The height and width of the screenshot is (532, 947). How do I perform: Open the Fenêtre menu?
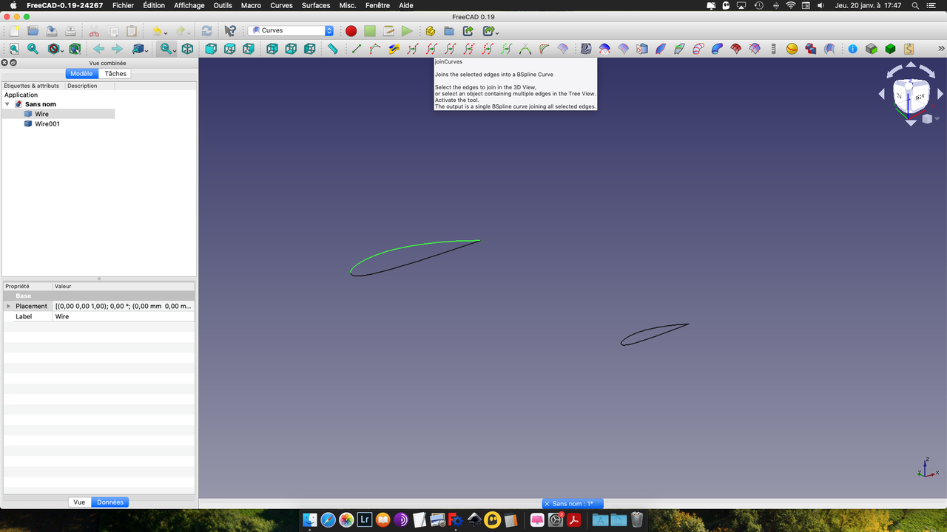[x=378, y=5]
